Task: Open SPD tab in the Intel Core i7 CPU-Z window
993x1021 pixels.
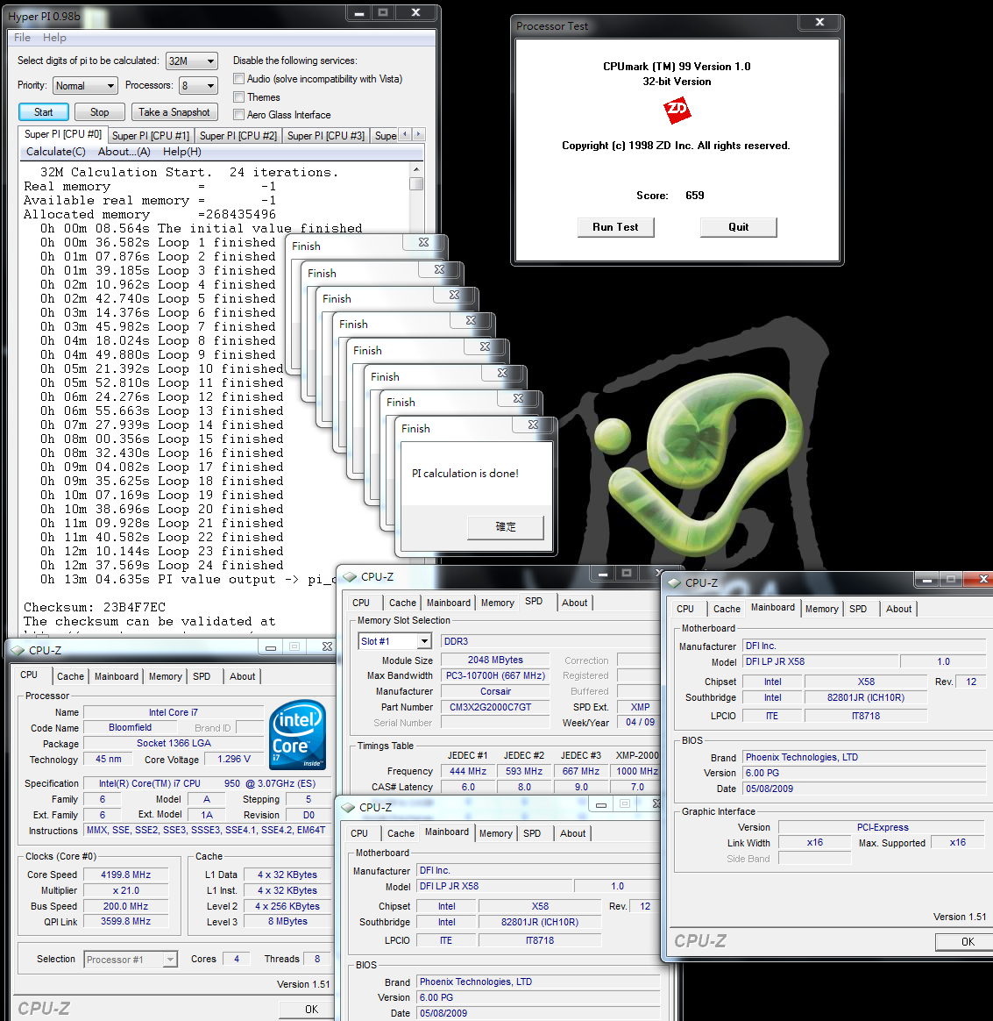Action: point(202,676)
